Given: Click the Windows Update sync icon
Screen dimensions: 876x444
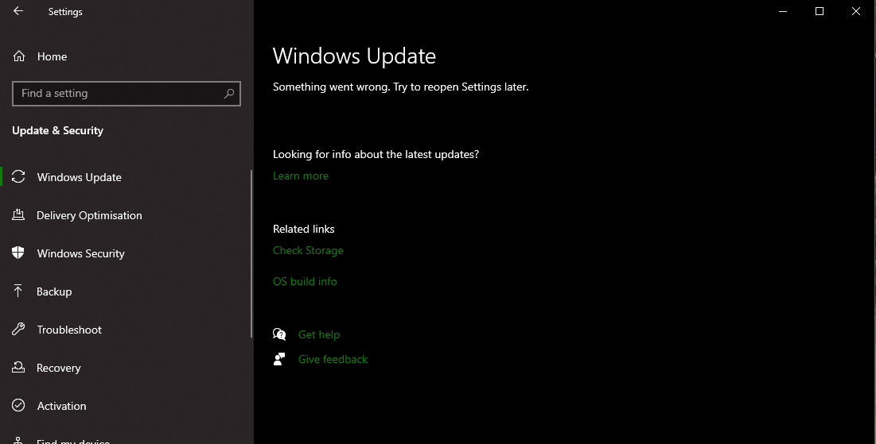Looking at the screenshot, I should tap(18, 177).
